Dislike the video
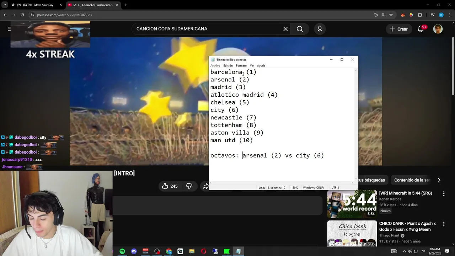The width and height of the screenshot is (455, 256). point(189,186)
